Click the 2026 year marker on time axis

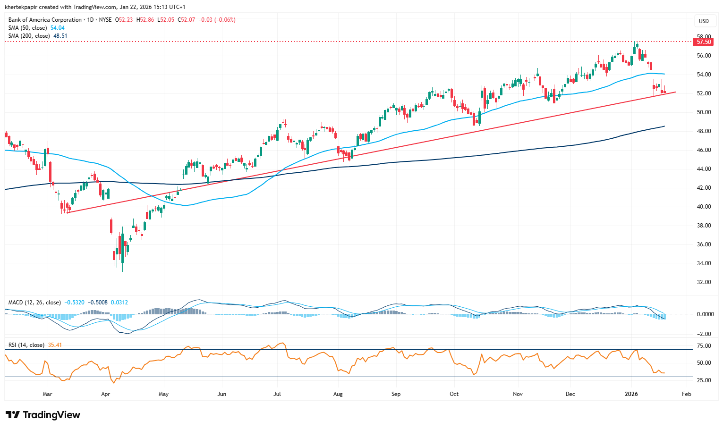click(631, 394)
